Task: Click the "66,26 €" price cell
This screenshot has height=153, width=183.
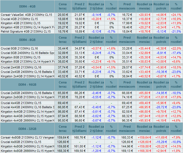Action: (x=80, y=93)
